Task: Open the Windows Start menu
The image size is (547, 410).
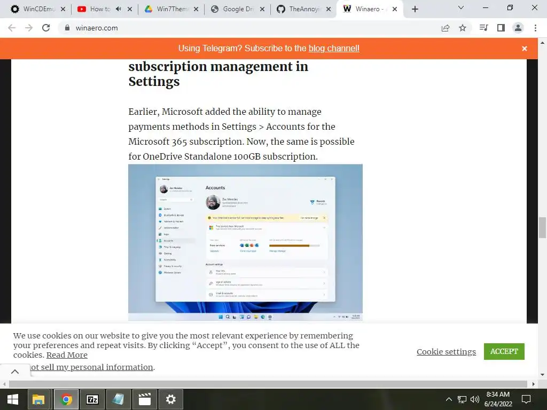Action: [13, 399]
